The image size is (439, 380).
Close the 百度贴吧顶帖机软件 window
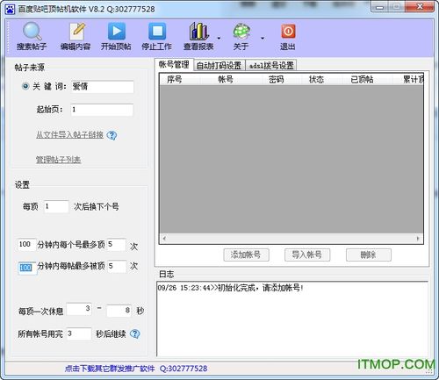420,7
